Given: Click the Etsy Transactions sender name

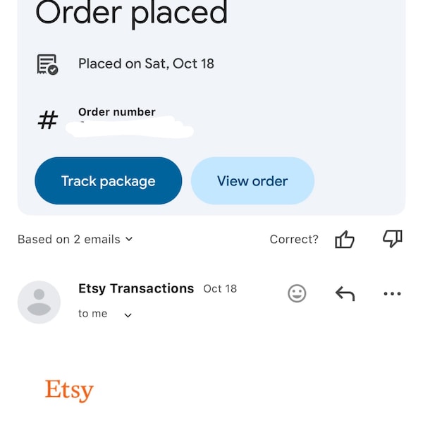Looking at the screenshot, I should [x=136, y=288].
